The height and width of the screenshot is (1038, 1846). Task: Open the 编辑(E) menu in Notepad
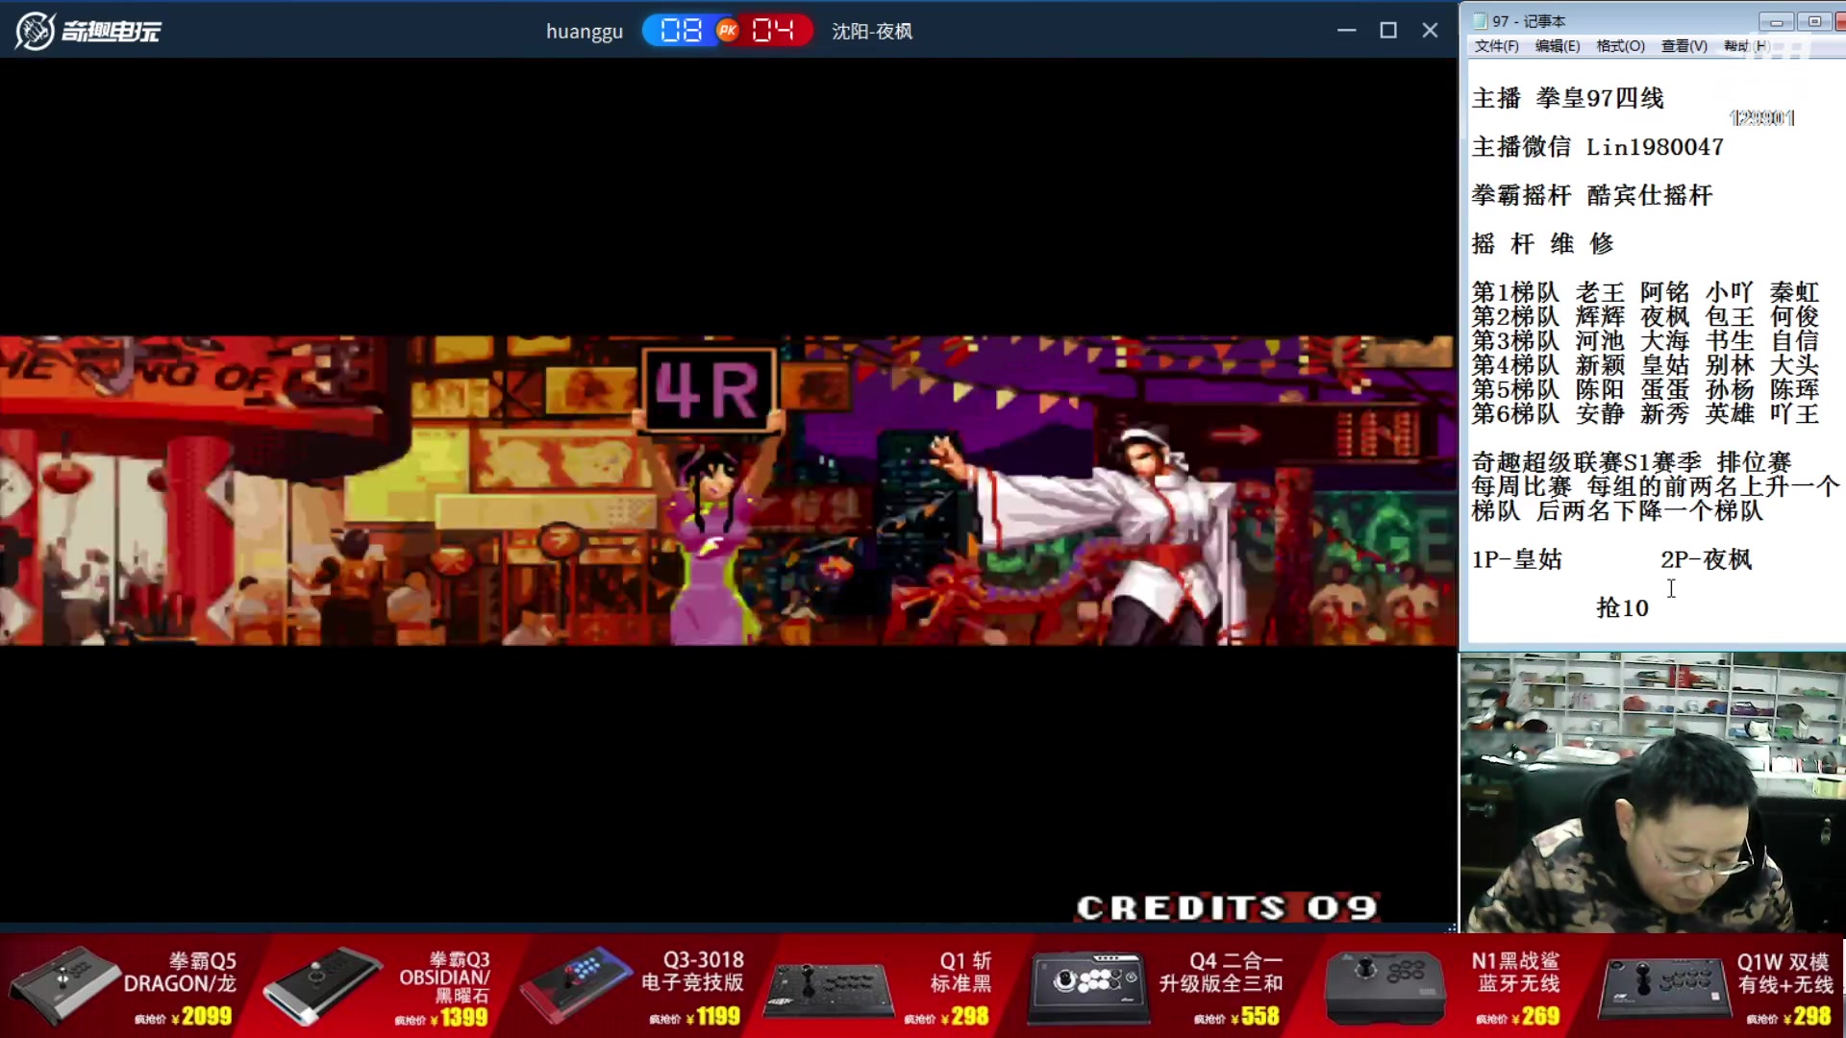[1558, 46]
